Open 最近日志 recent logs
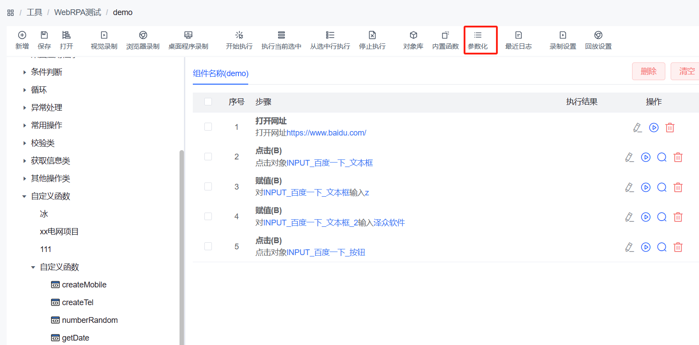699x345 pixels. pos(518,35)
